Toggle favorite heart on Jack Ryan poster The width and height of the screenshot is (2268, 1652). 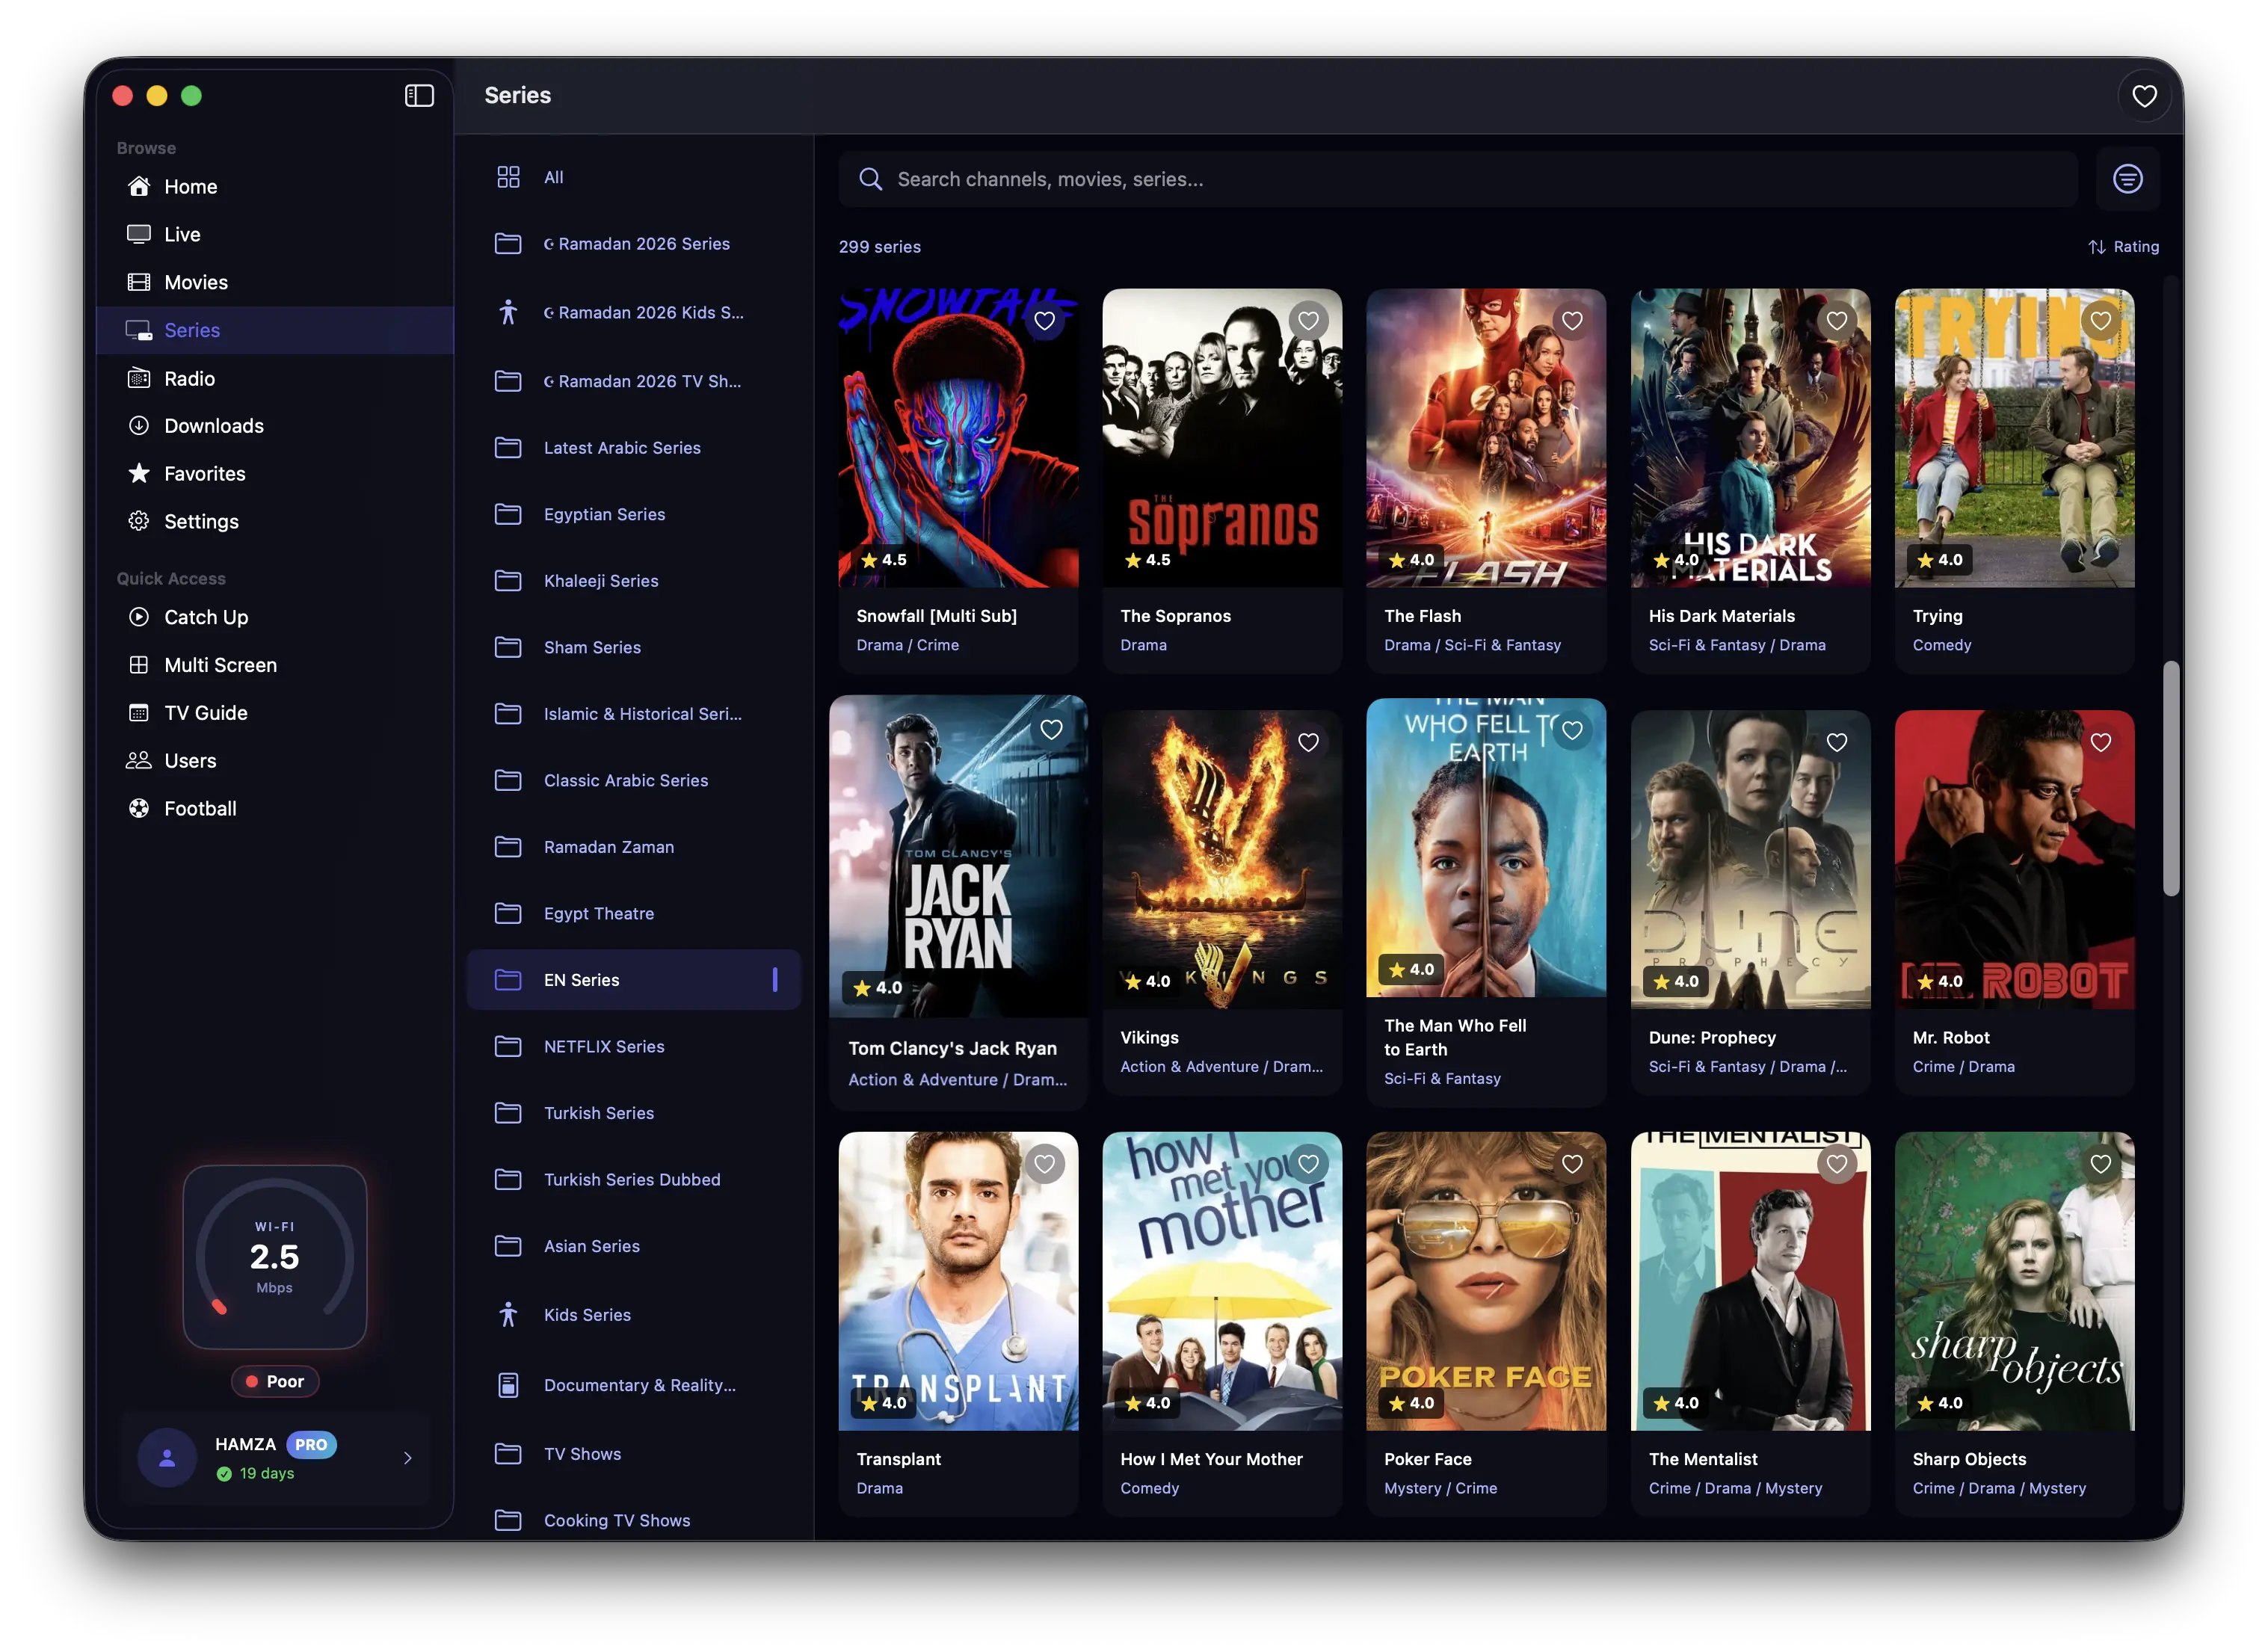pyautogui.click(x=1051, y=730)
